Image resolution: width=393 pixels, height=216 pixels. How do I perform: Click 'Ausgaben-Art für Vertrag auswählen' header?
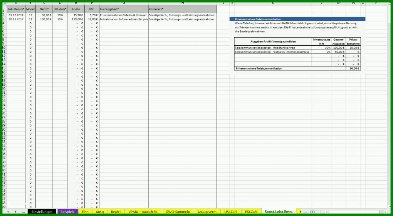(273, 42)
